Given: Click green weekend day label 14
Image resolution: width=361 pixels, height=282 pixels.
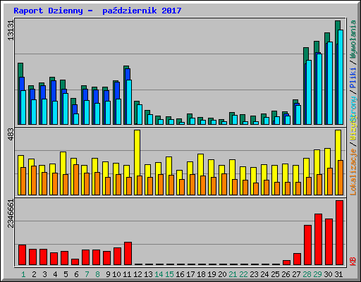Looking at the screenshot, I should point(159,274).
